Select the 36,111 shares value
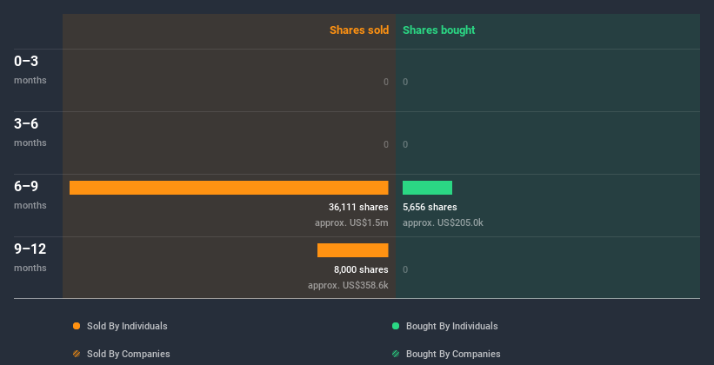This screenshot has height=365, width=714. coord(358,207)
